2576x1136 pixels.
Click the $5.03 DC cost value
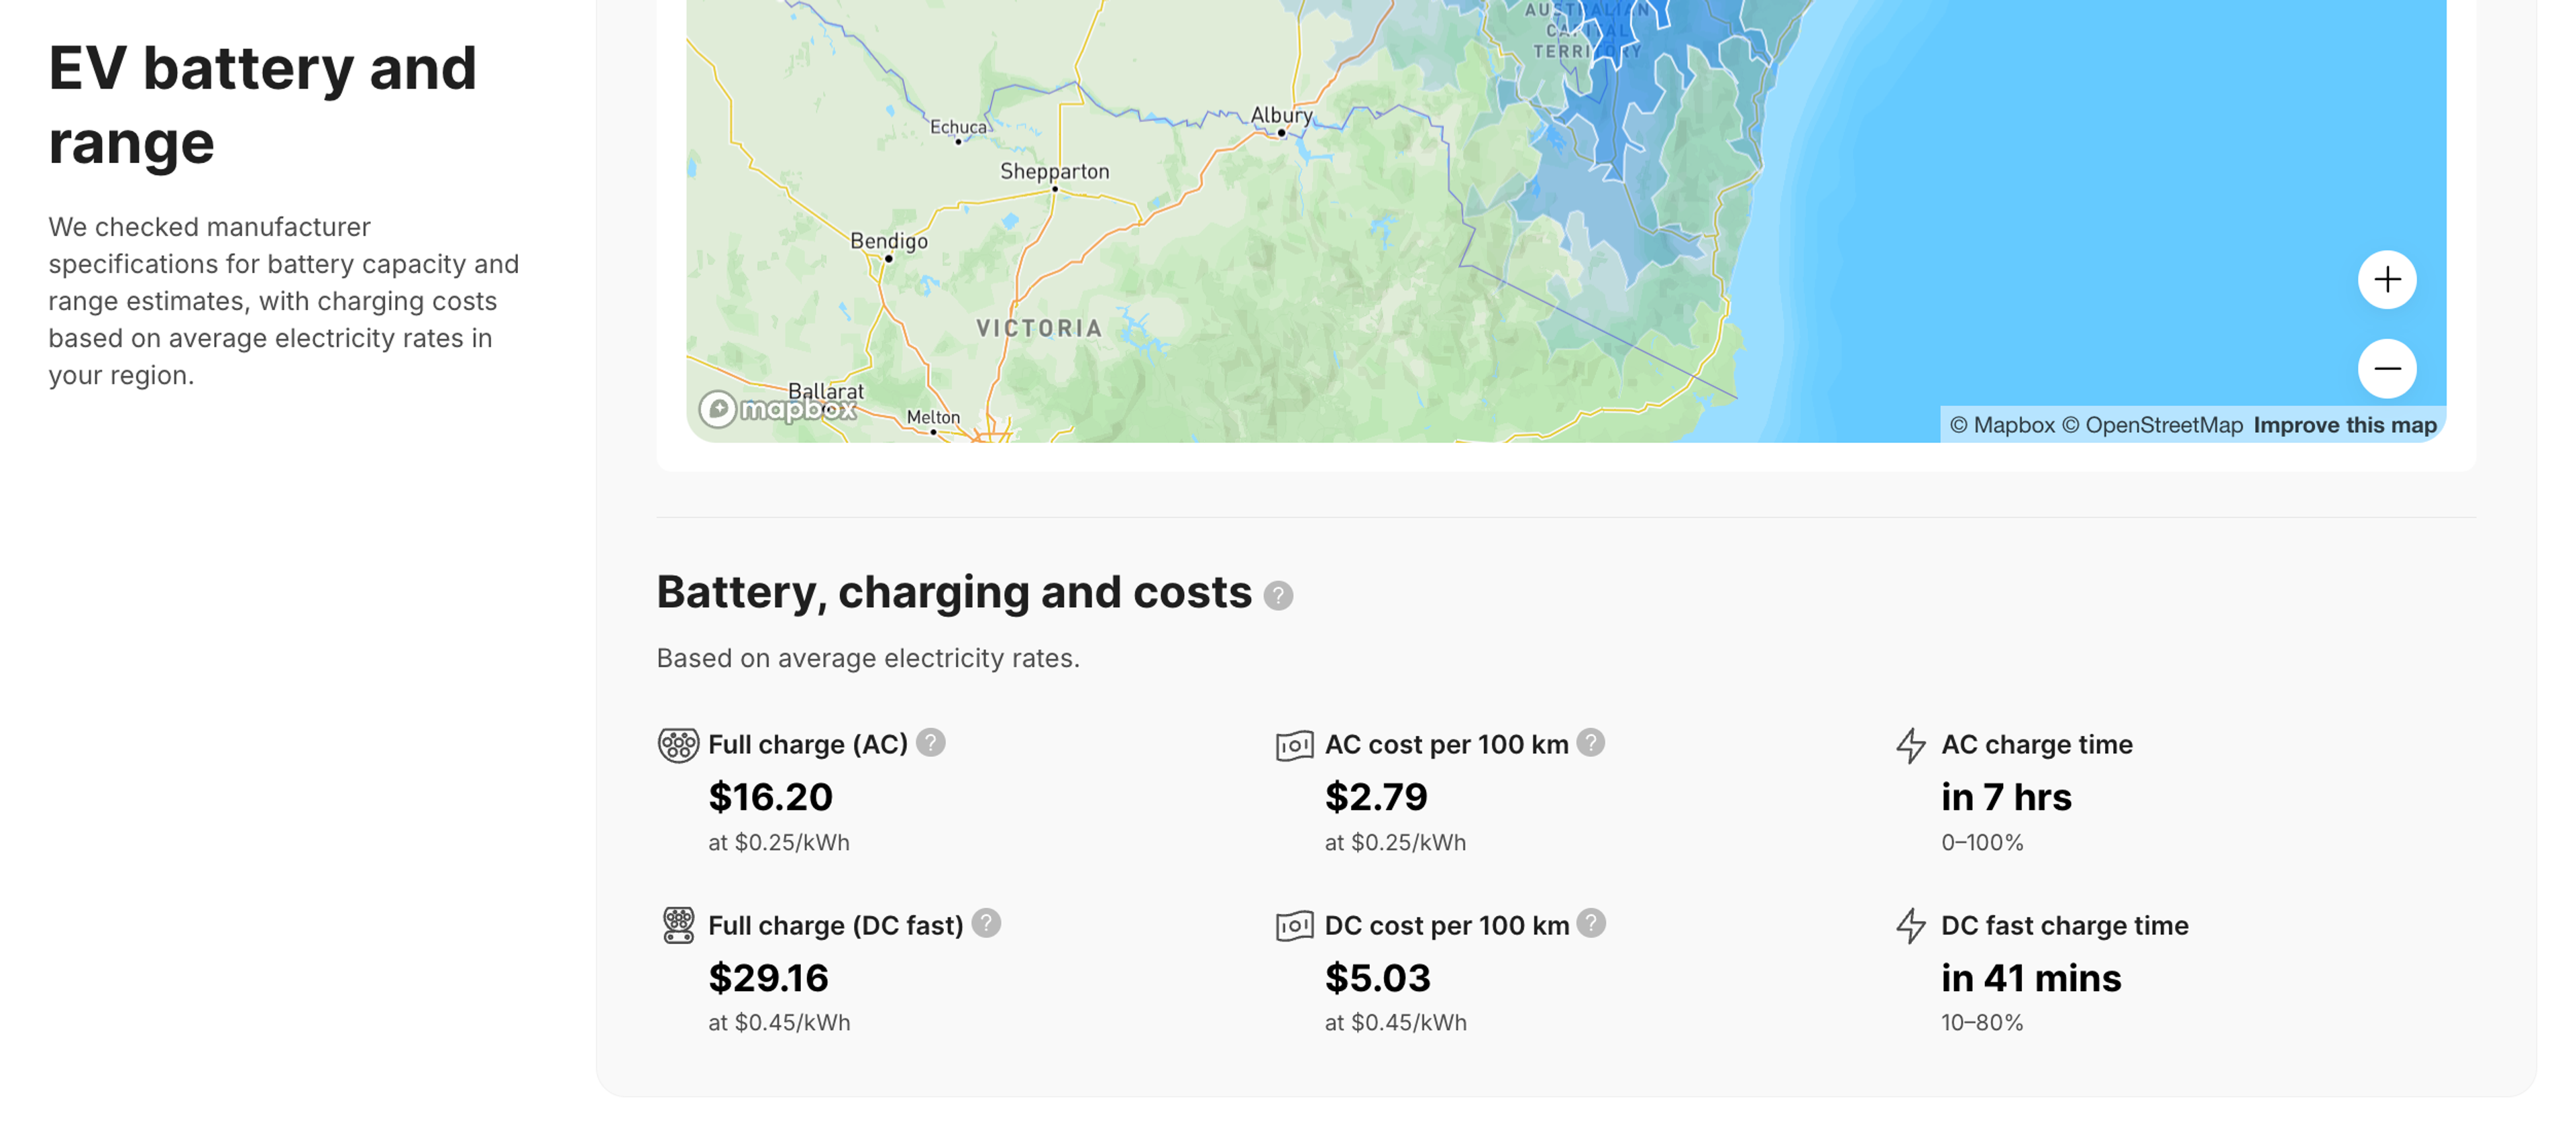1377,978
